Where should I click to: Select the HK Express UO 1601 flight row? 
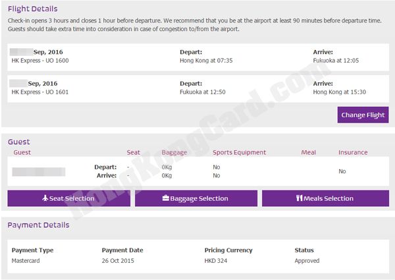[x=40, y=92]
